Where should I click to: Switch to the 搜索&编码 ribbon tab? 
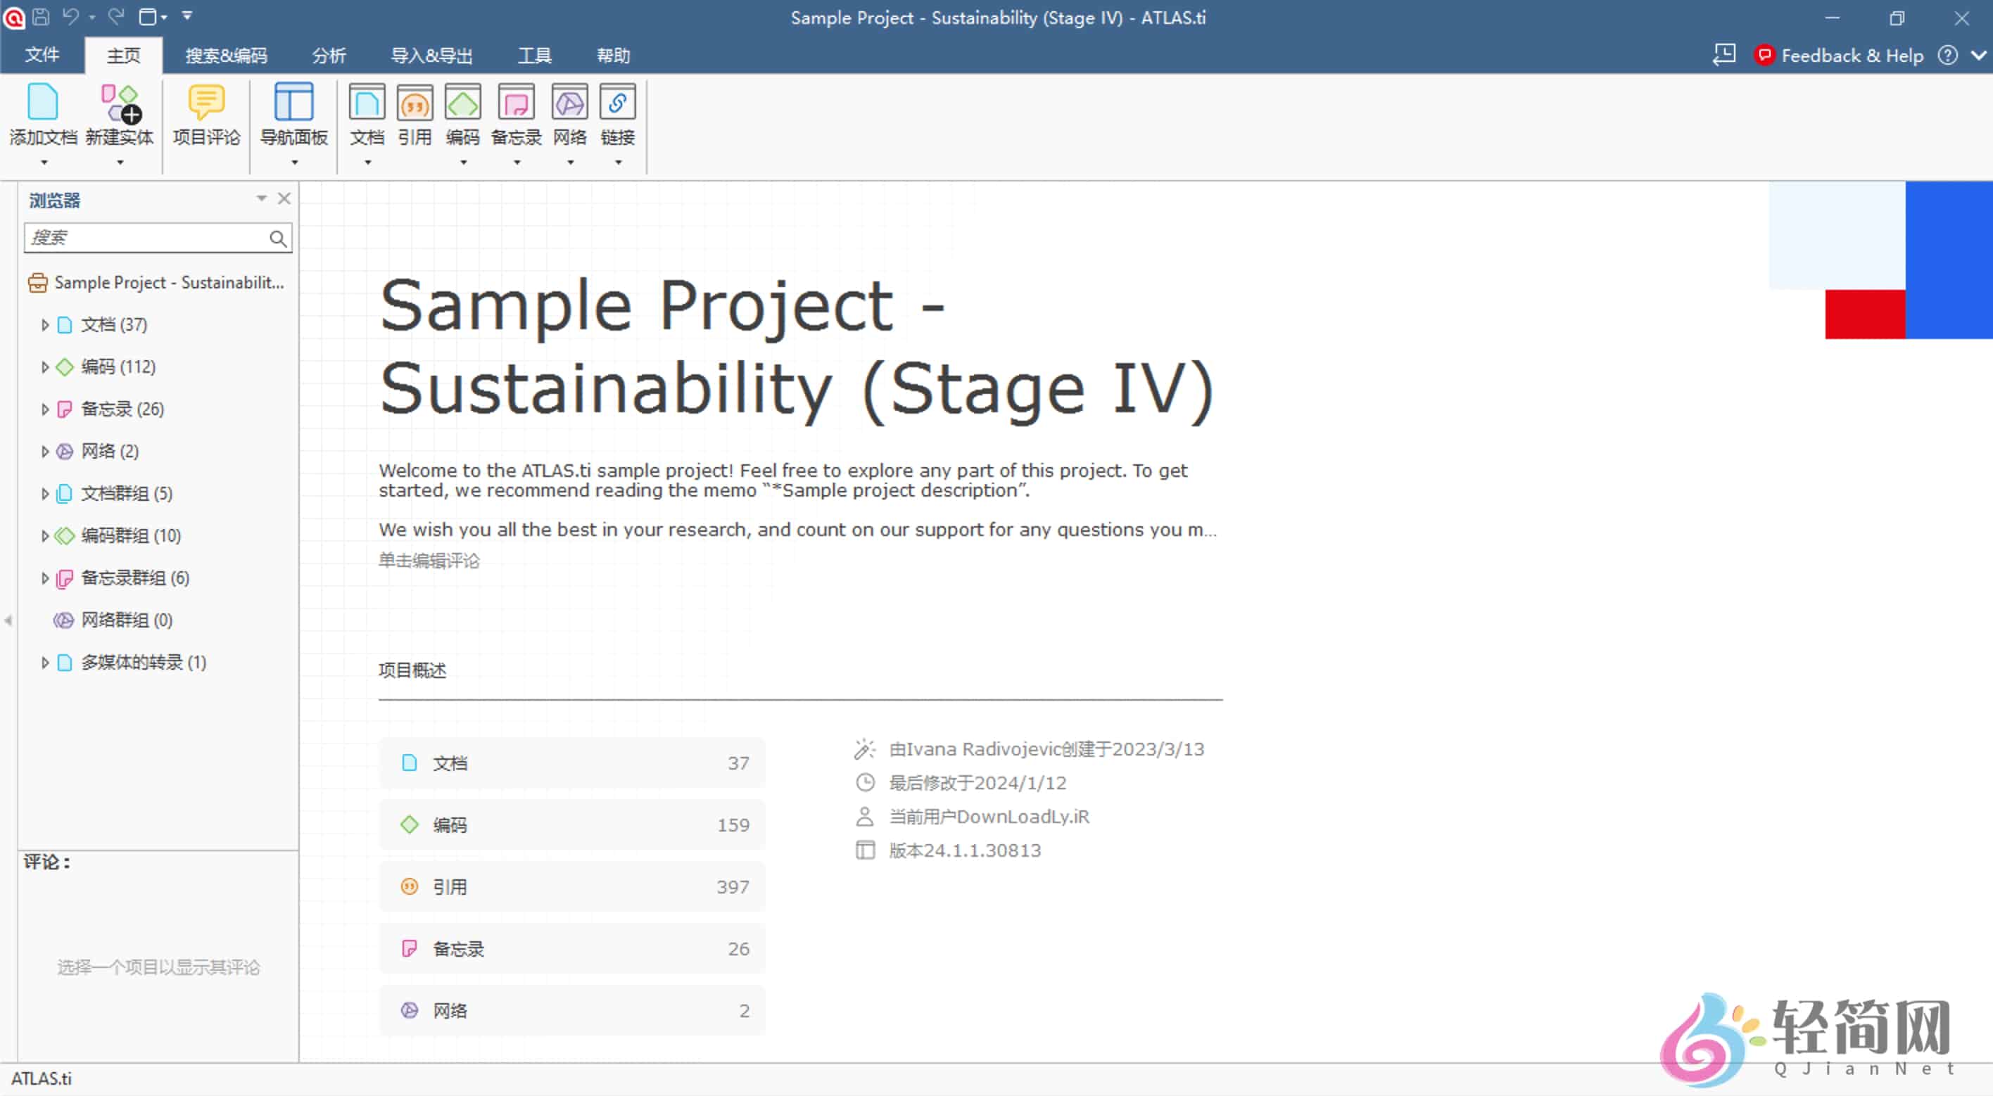pyautogui.click(x=226, y=56)
